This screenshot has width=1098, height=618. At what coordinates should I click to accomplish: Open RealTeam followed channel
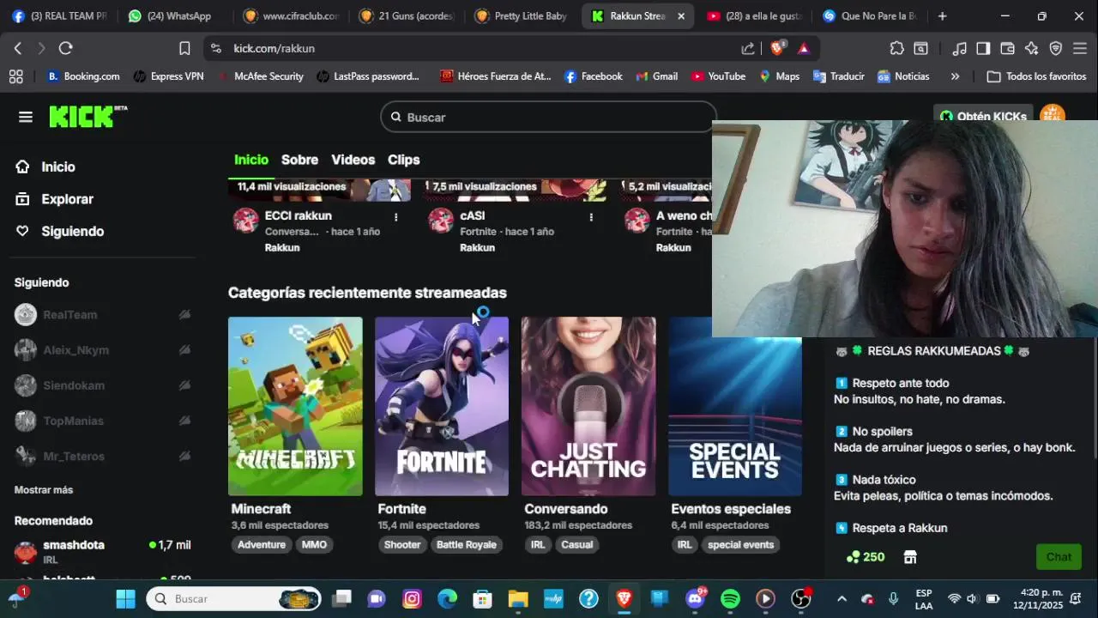pyautogui.click(x=70, y=315)
